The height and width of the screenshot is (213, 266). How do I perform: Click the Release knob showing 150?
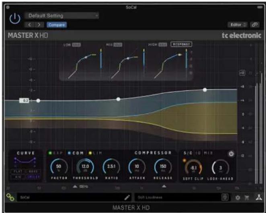(163, 167)
